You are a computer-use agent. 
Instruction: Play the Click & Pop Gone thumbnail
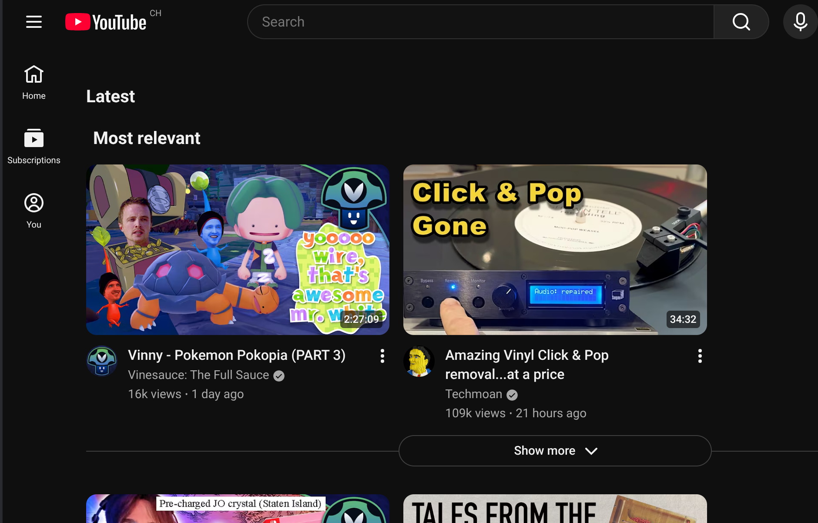tap(555, 249)
